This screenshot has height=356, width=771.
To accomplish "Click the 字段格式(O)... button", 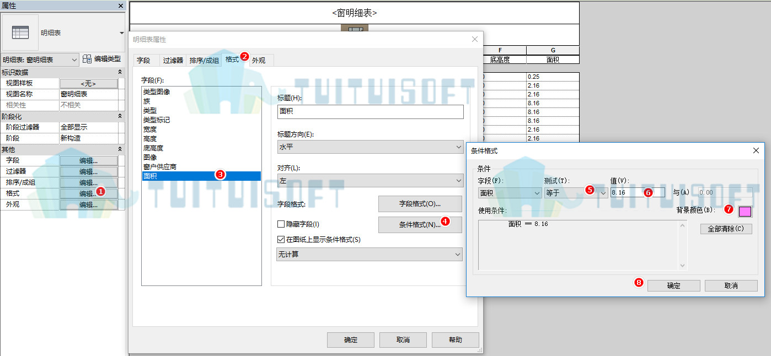I will pyautogui.click(x=420, y=204).
